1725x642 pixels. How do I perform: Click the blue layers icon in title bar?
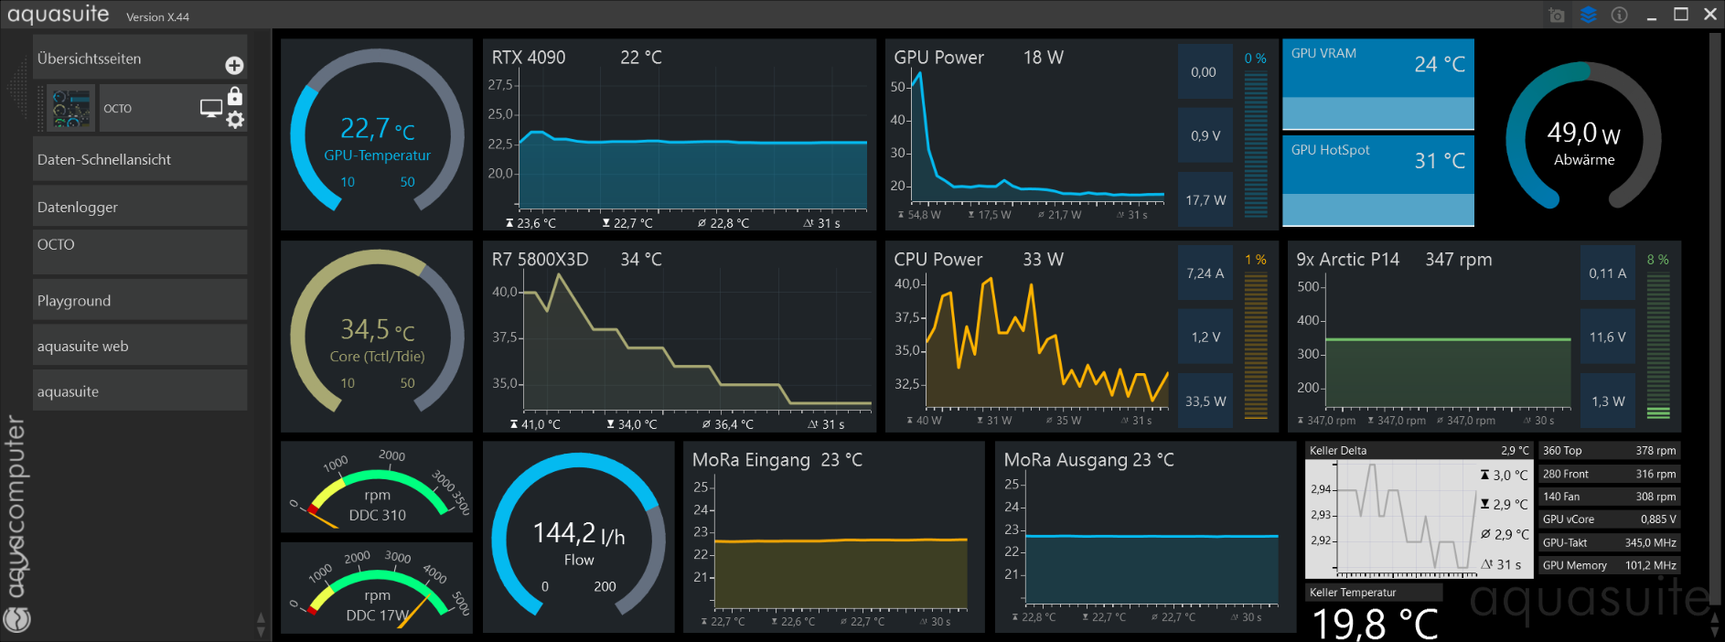point(1588,15)
